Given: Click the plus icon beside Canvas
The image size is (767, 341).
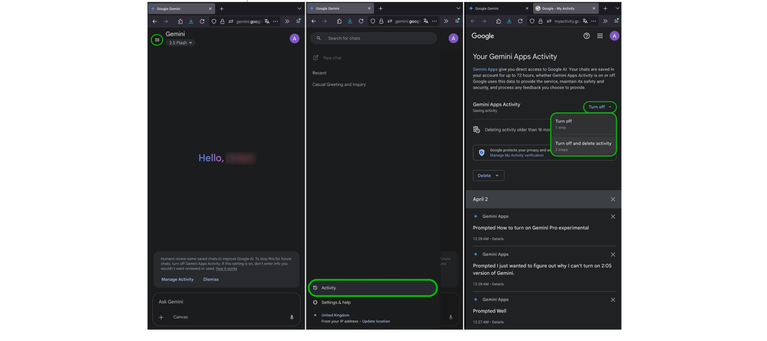Looking at the screenshot, I should [x=161, y=317].
